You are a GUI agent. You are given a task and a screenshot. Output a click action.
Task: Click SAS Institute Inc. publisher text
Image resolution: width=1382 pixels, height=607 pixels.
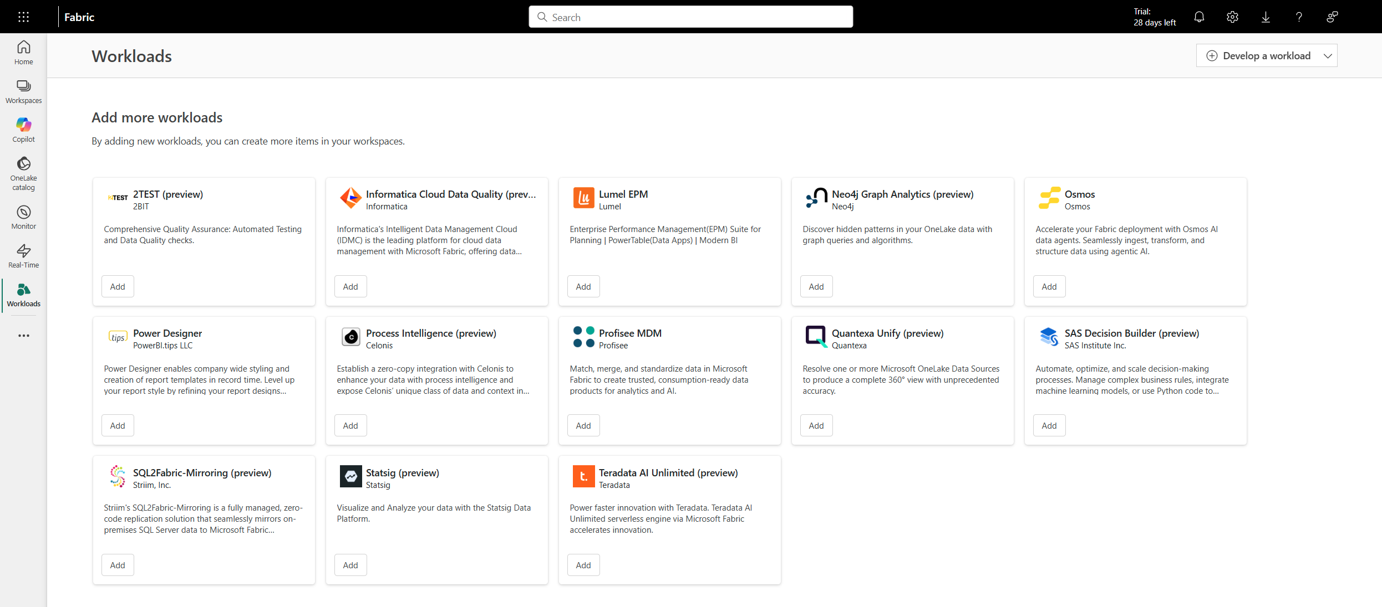pos(1095,346)
